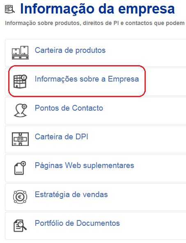Screen dimensions: 186x243
Task: Open Portfólio de Documentos link
Action: point(77,223)
